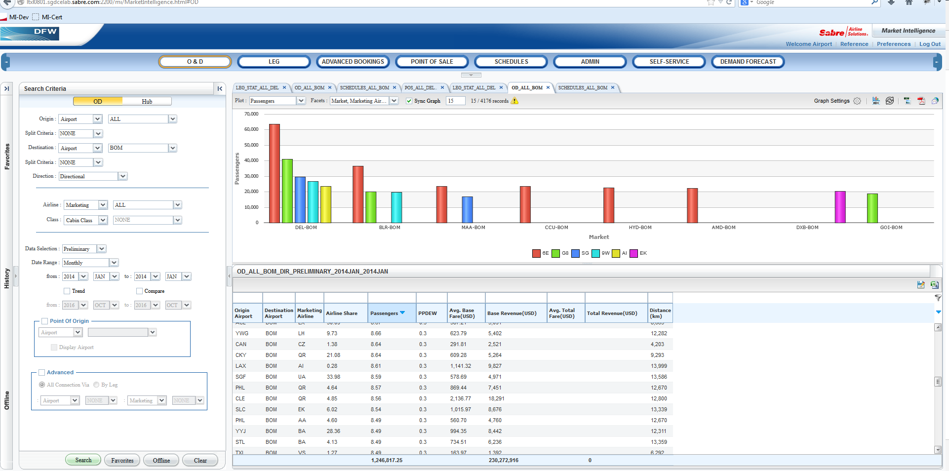Select the POS_ALL_DEL result tab

pos(420,88)
